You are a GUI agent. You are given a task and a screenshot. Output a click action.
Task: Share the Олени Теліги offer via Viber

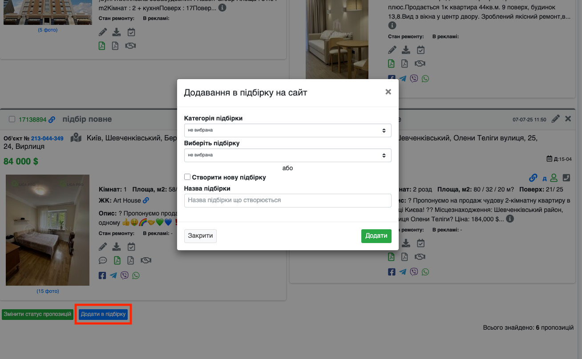pyautogui.click(x=414, y=272)
